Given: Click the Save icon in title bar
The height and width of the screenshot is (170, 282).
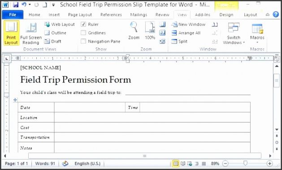Looking at the screenshot, I should coord(16,4).
